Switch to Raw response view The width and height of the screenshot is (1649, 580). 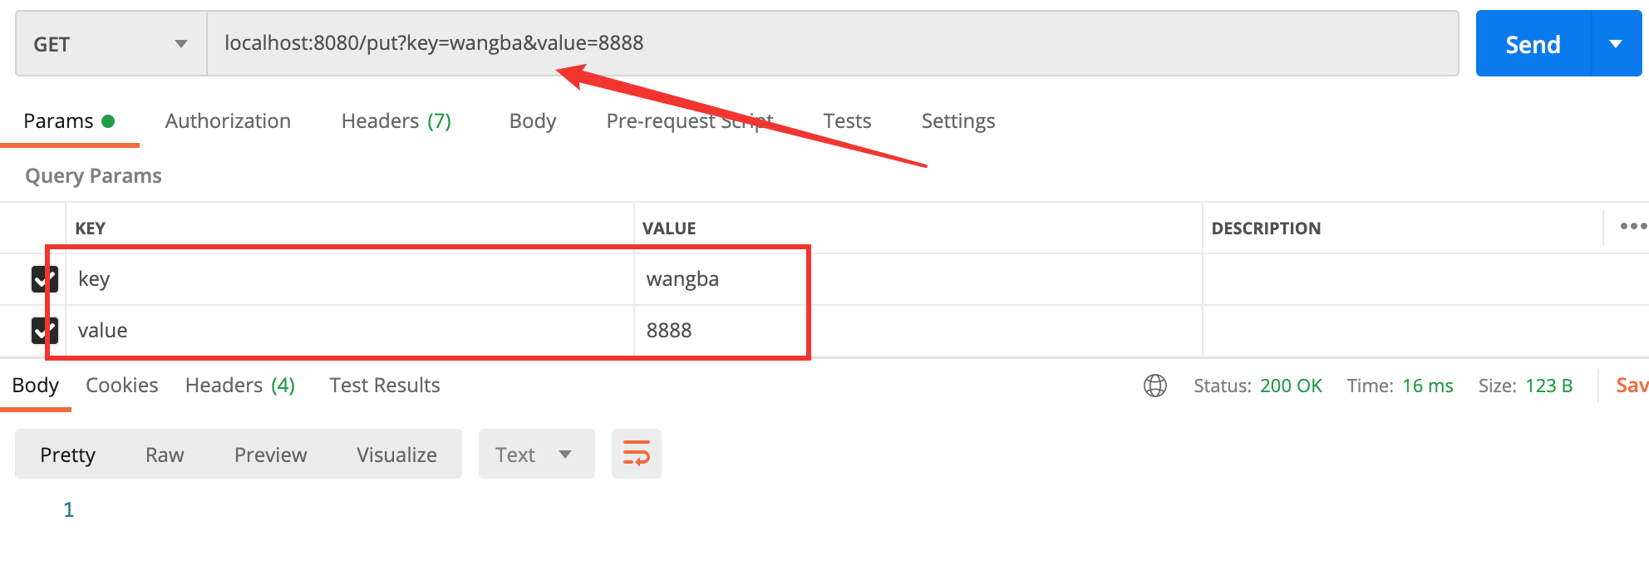(165, 455)
